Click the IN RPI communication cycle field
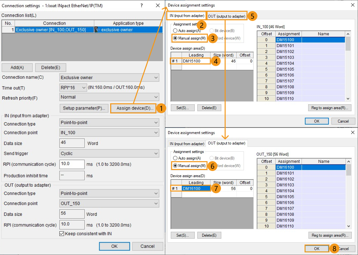This screenshot has height=255, width=358. click(72, 164)
